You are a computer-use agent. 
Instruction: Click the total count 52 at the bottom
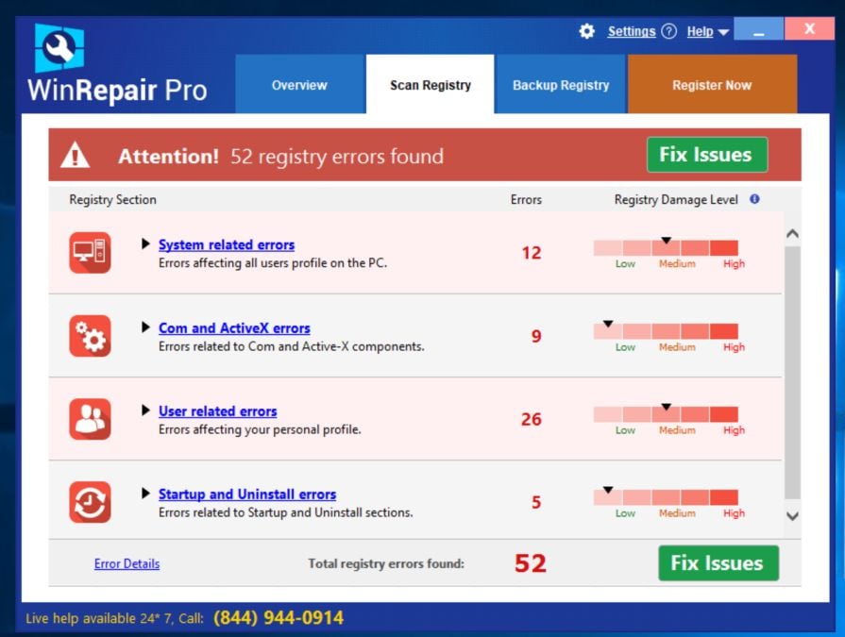(531, 563)
